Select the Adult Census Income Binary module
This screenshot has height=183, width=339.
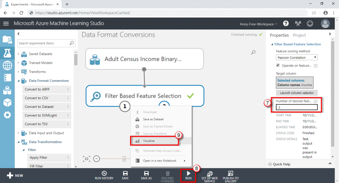[144, 59]
